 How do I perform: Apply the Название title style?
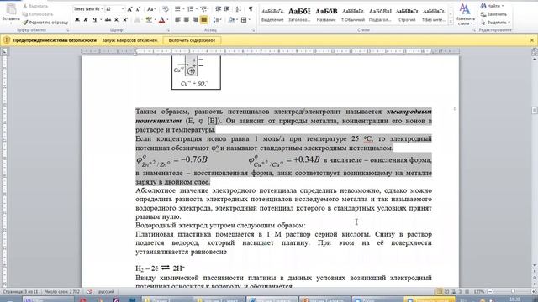pos(326,15)
